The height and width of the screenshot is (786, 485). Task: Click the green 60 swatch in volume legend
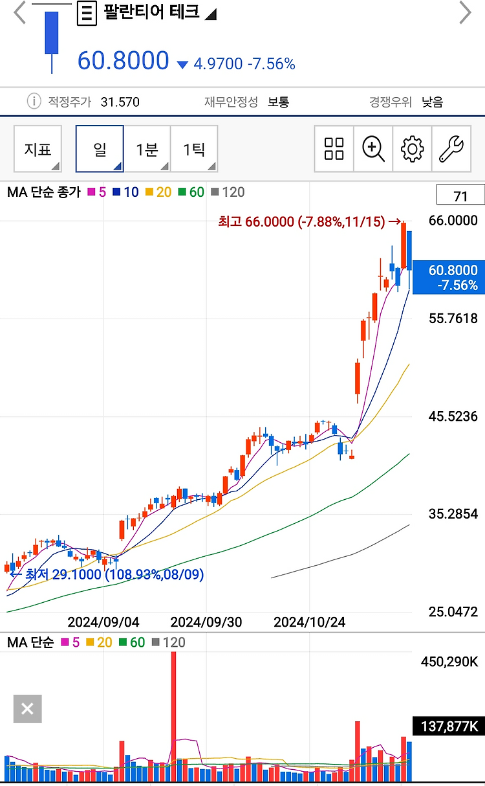(122, 643)
